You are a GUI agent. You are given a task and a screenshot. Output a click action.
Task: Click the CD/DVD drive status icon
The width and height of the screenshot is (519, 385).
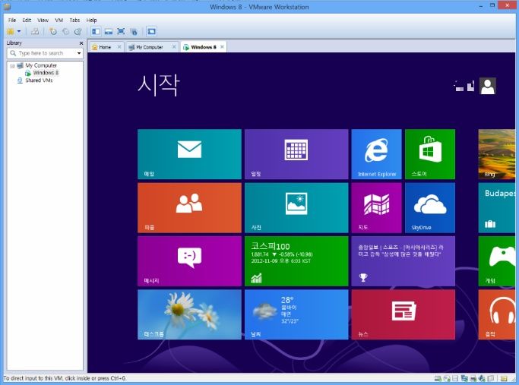[x=447, y=378]
